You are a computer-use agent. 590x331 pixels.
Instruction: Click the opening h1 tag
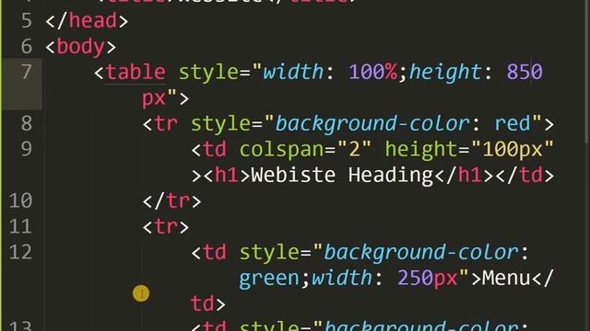tap(227, 176)
